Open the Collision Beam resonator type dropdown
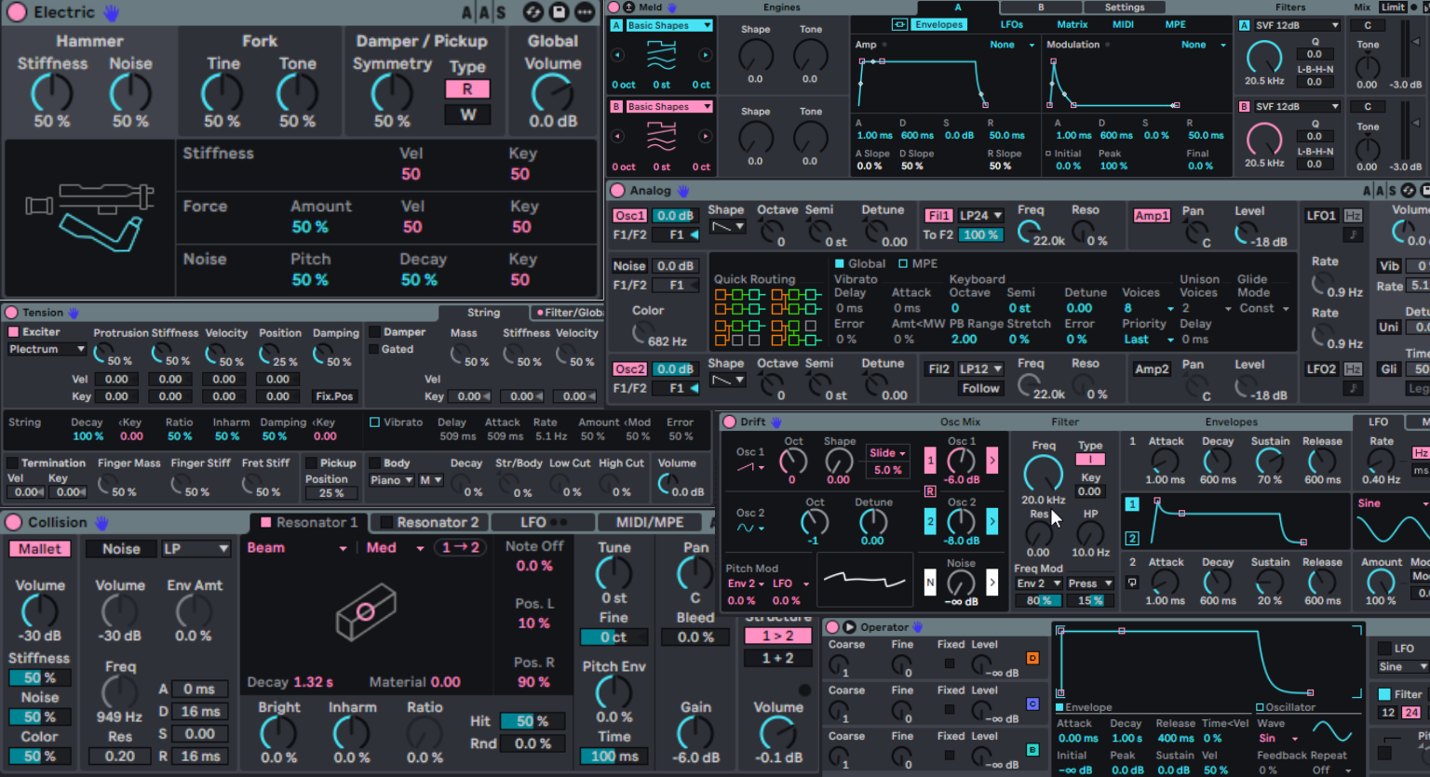 coord(297,548)
